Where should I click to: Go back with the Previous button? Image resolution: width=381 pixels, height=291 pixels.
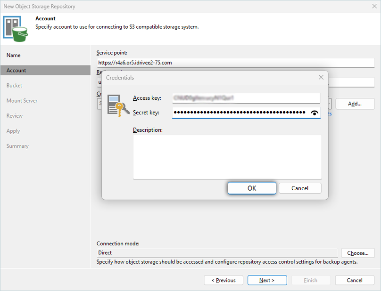224,280
